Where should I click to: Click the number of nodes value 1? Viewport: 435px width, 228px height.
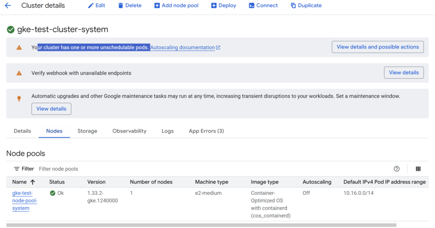pyautogui.click(x=131, y=193)
